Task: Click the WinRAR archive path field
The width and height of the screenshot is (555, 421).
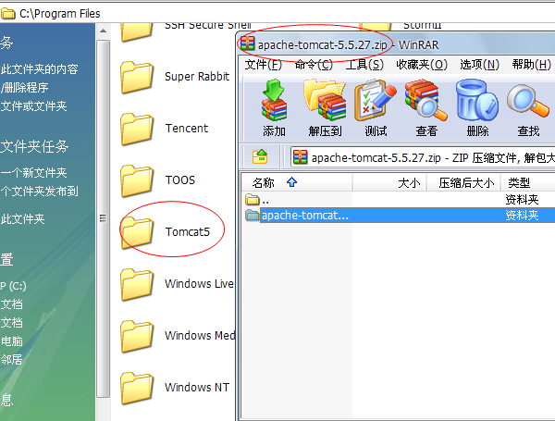Action: point(423,157)
